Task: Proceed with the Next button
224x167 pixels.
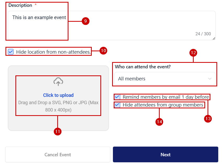Action: pos(165,154)
